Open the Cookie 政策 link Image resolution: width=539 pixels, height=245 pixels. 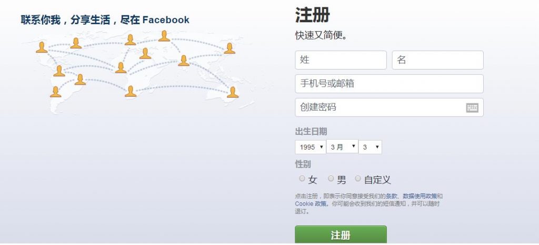(x=311, y=203)
